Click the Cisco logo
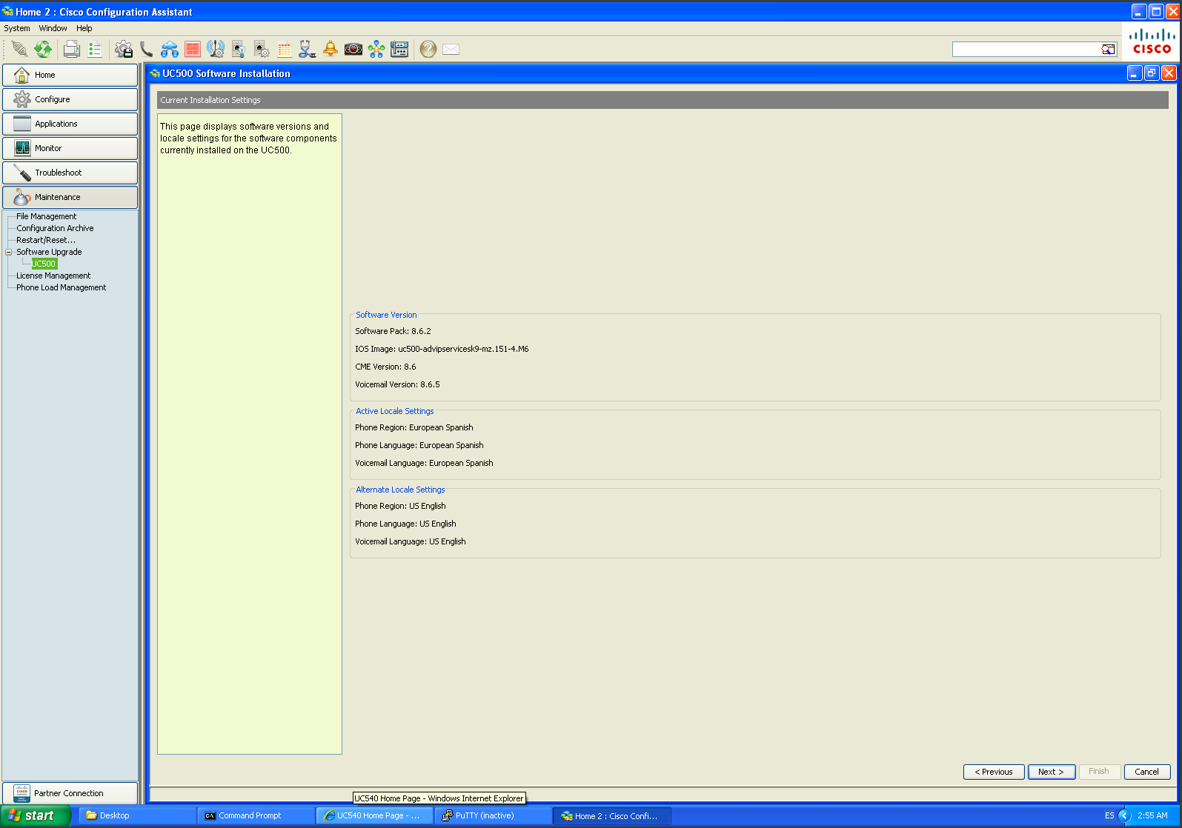The width and height of the screenshot is (1182, 828). (1152, 41)
